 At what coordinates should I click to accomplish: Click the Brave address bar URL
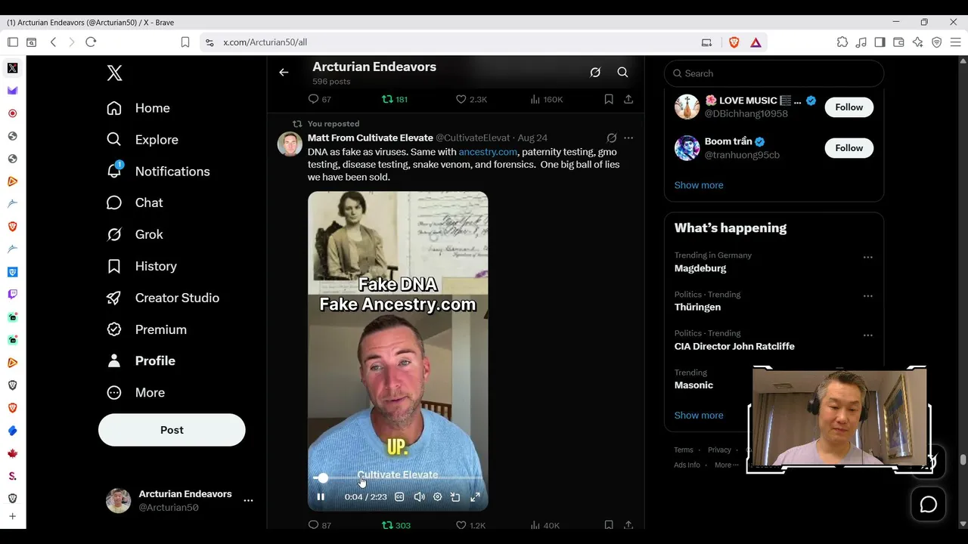265,42
